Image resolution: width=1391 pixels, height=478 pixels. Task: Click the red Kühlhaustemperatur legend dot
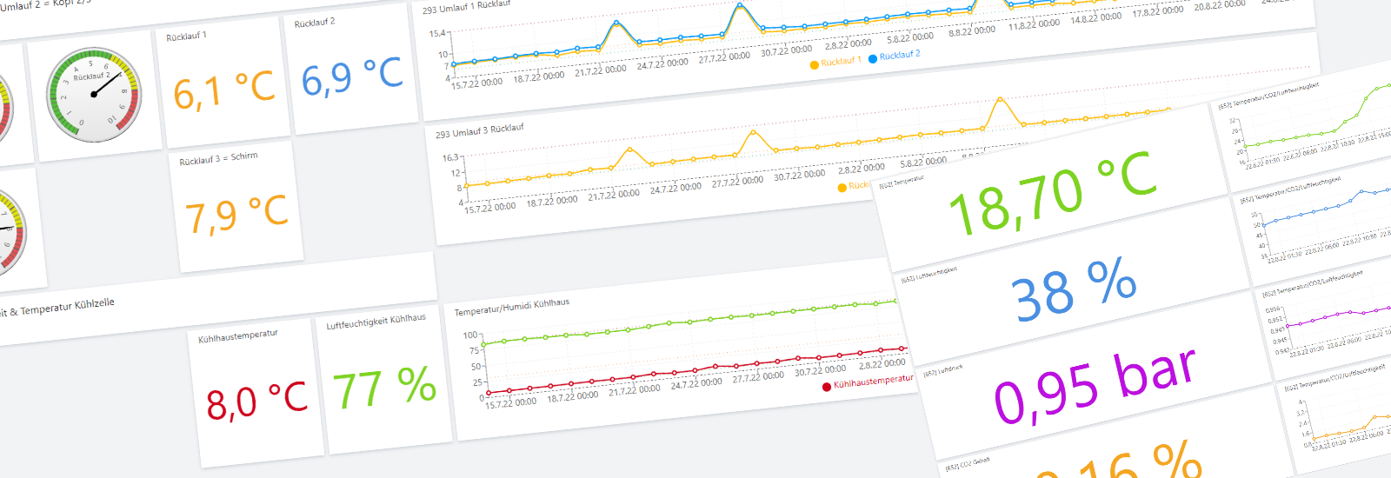tap(826, 387)
